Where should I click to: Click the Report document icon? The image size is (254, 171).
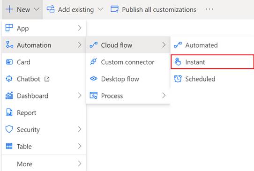[9, 112]
